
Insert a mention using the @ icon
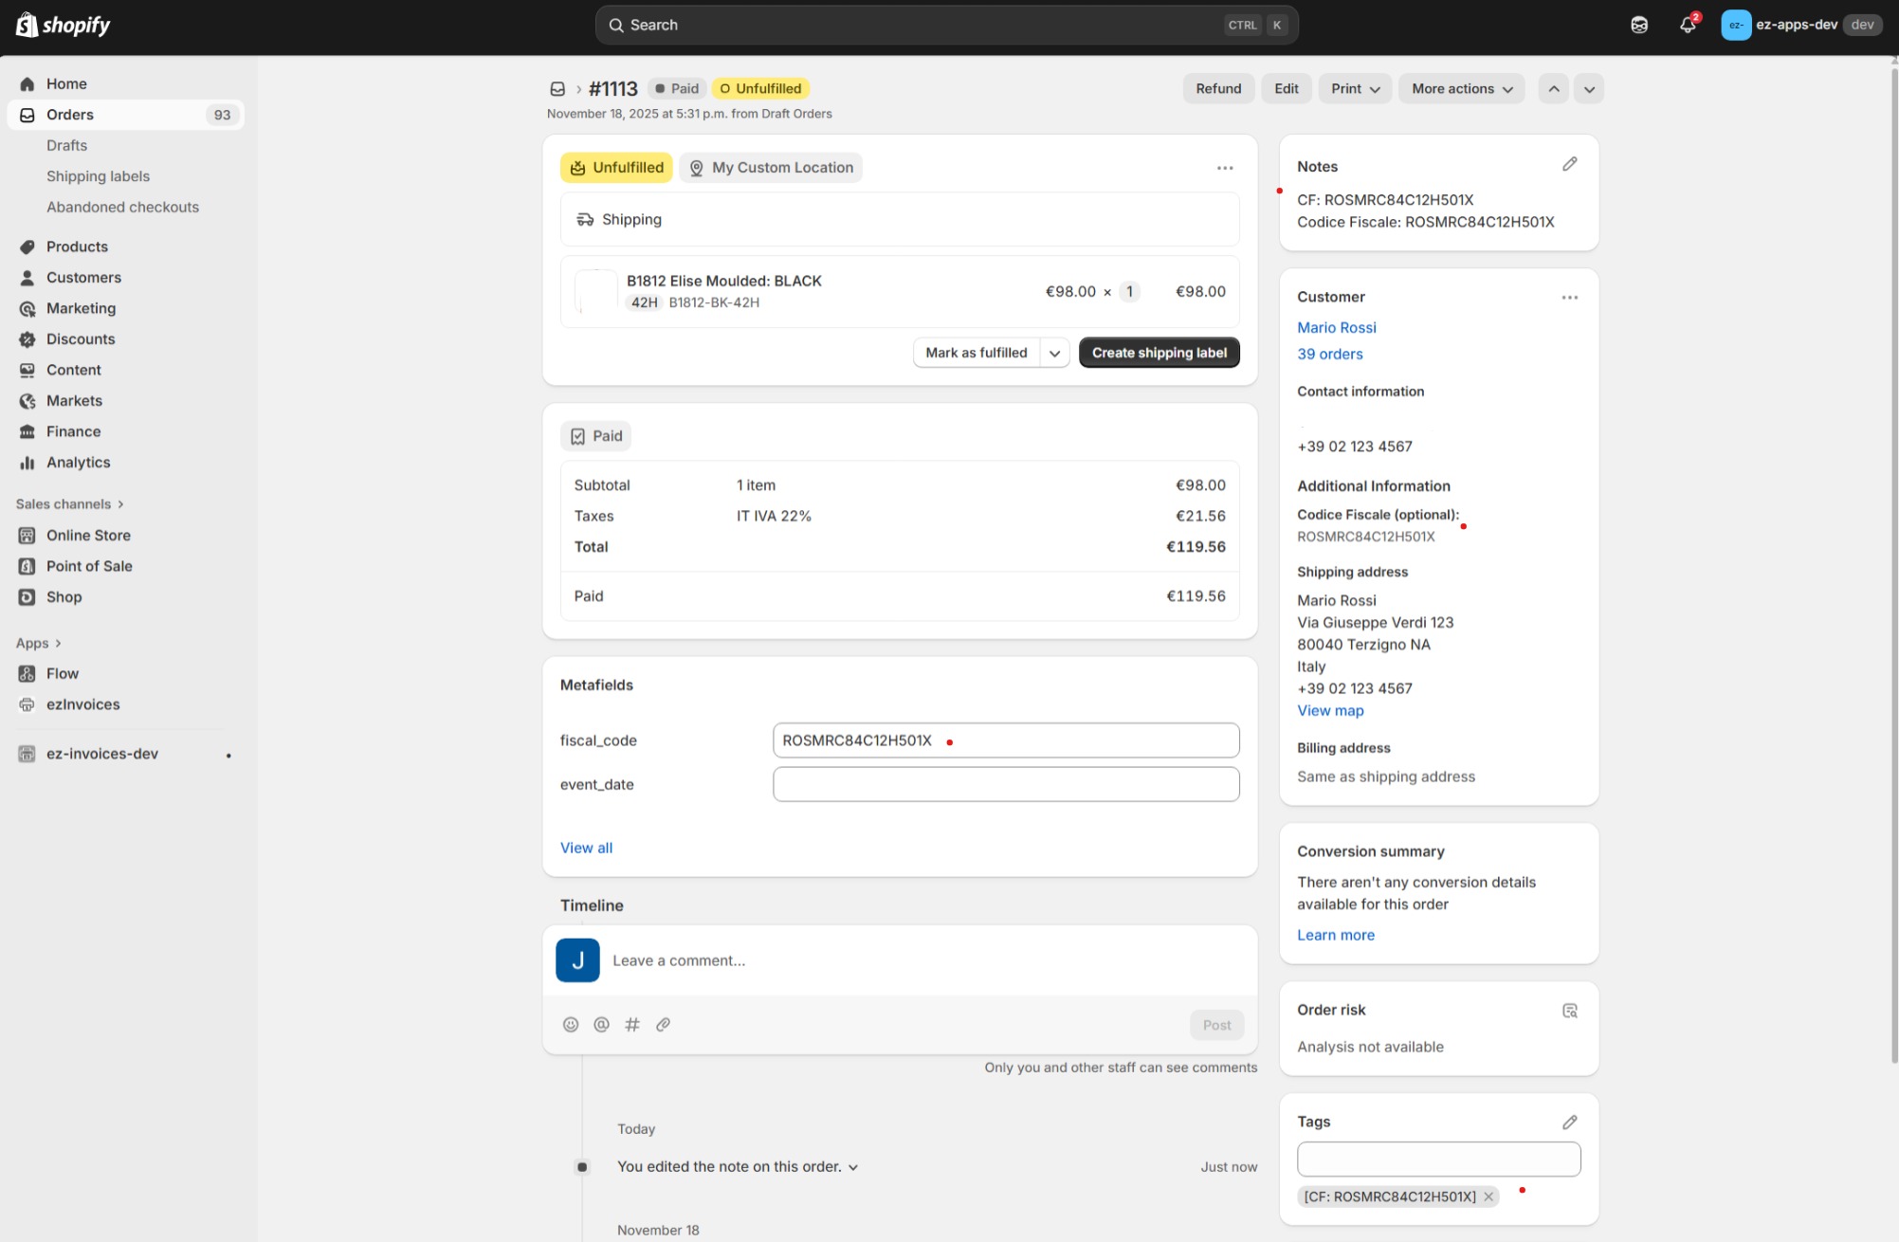click(x=601, y=1024)
